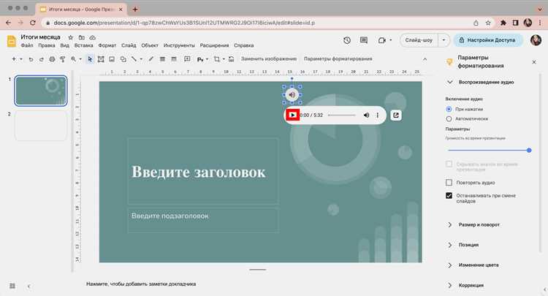This screenshot has width=548, height=296.
Task: Expand Изменение цвета section
Action: 450,265
